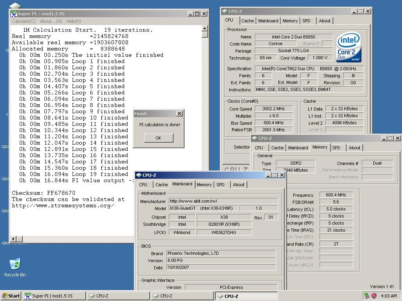
Task: Click the Super PI title bar icon
Action: pos(14,14)
